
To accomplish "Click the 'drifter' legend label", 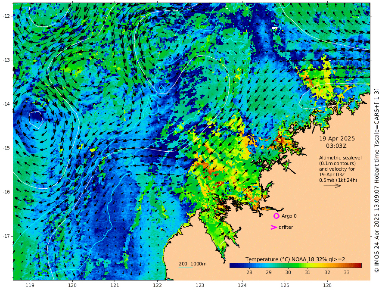I will (286, 227).
